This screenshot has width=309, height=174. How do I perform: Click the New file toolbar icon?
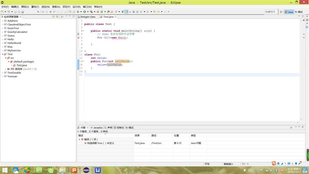[2, 12]
